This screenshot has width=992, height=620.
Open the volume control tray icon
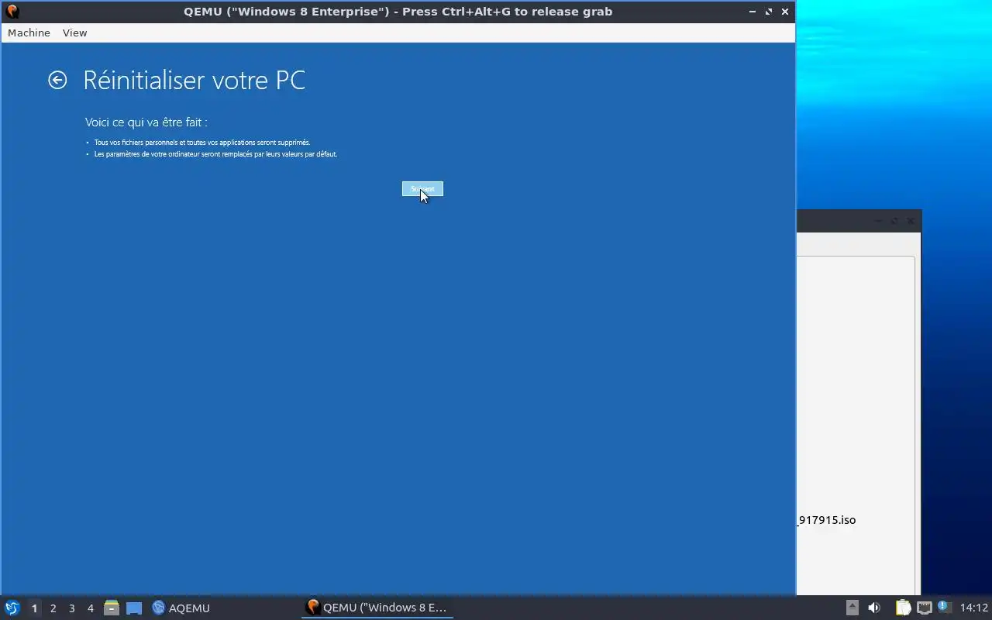[x=874, y=608]
